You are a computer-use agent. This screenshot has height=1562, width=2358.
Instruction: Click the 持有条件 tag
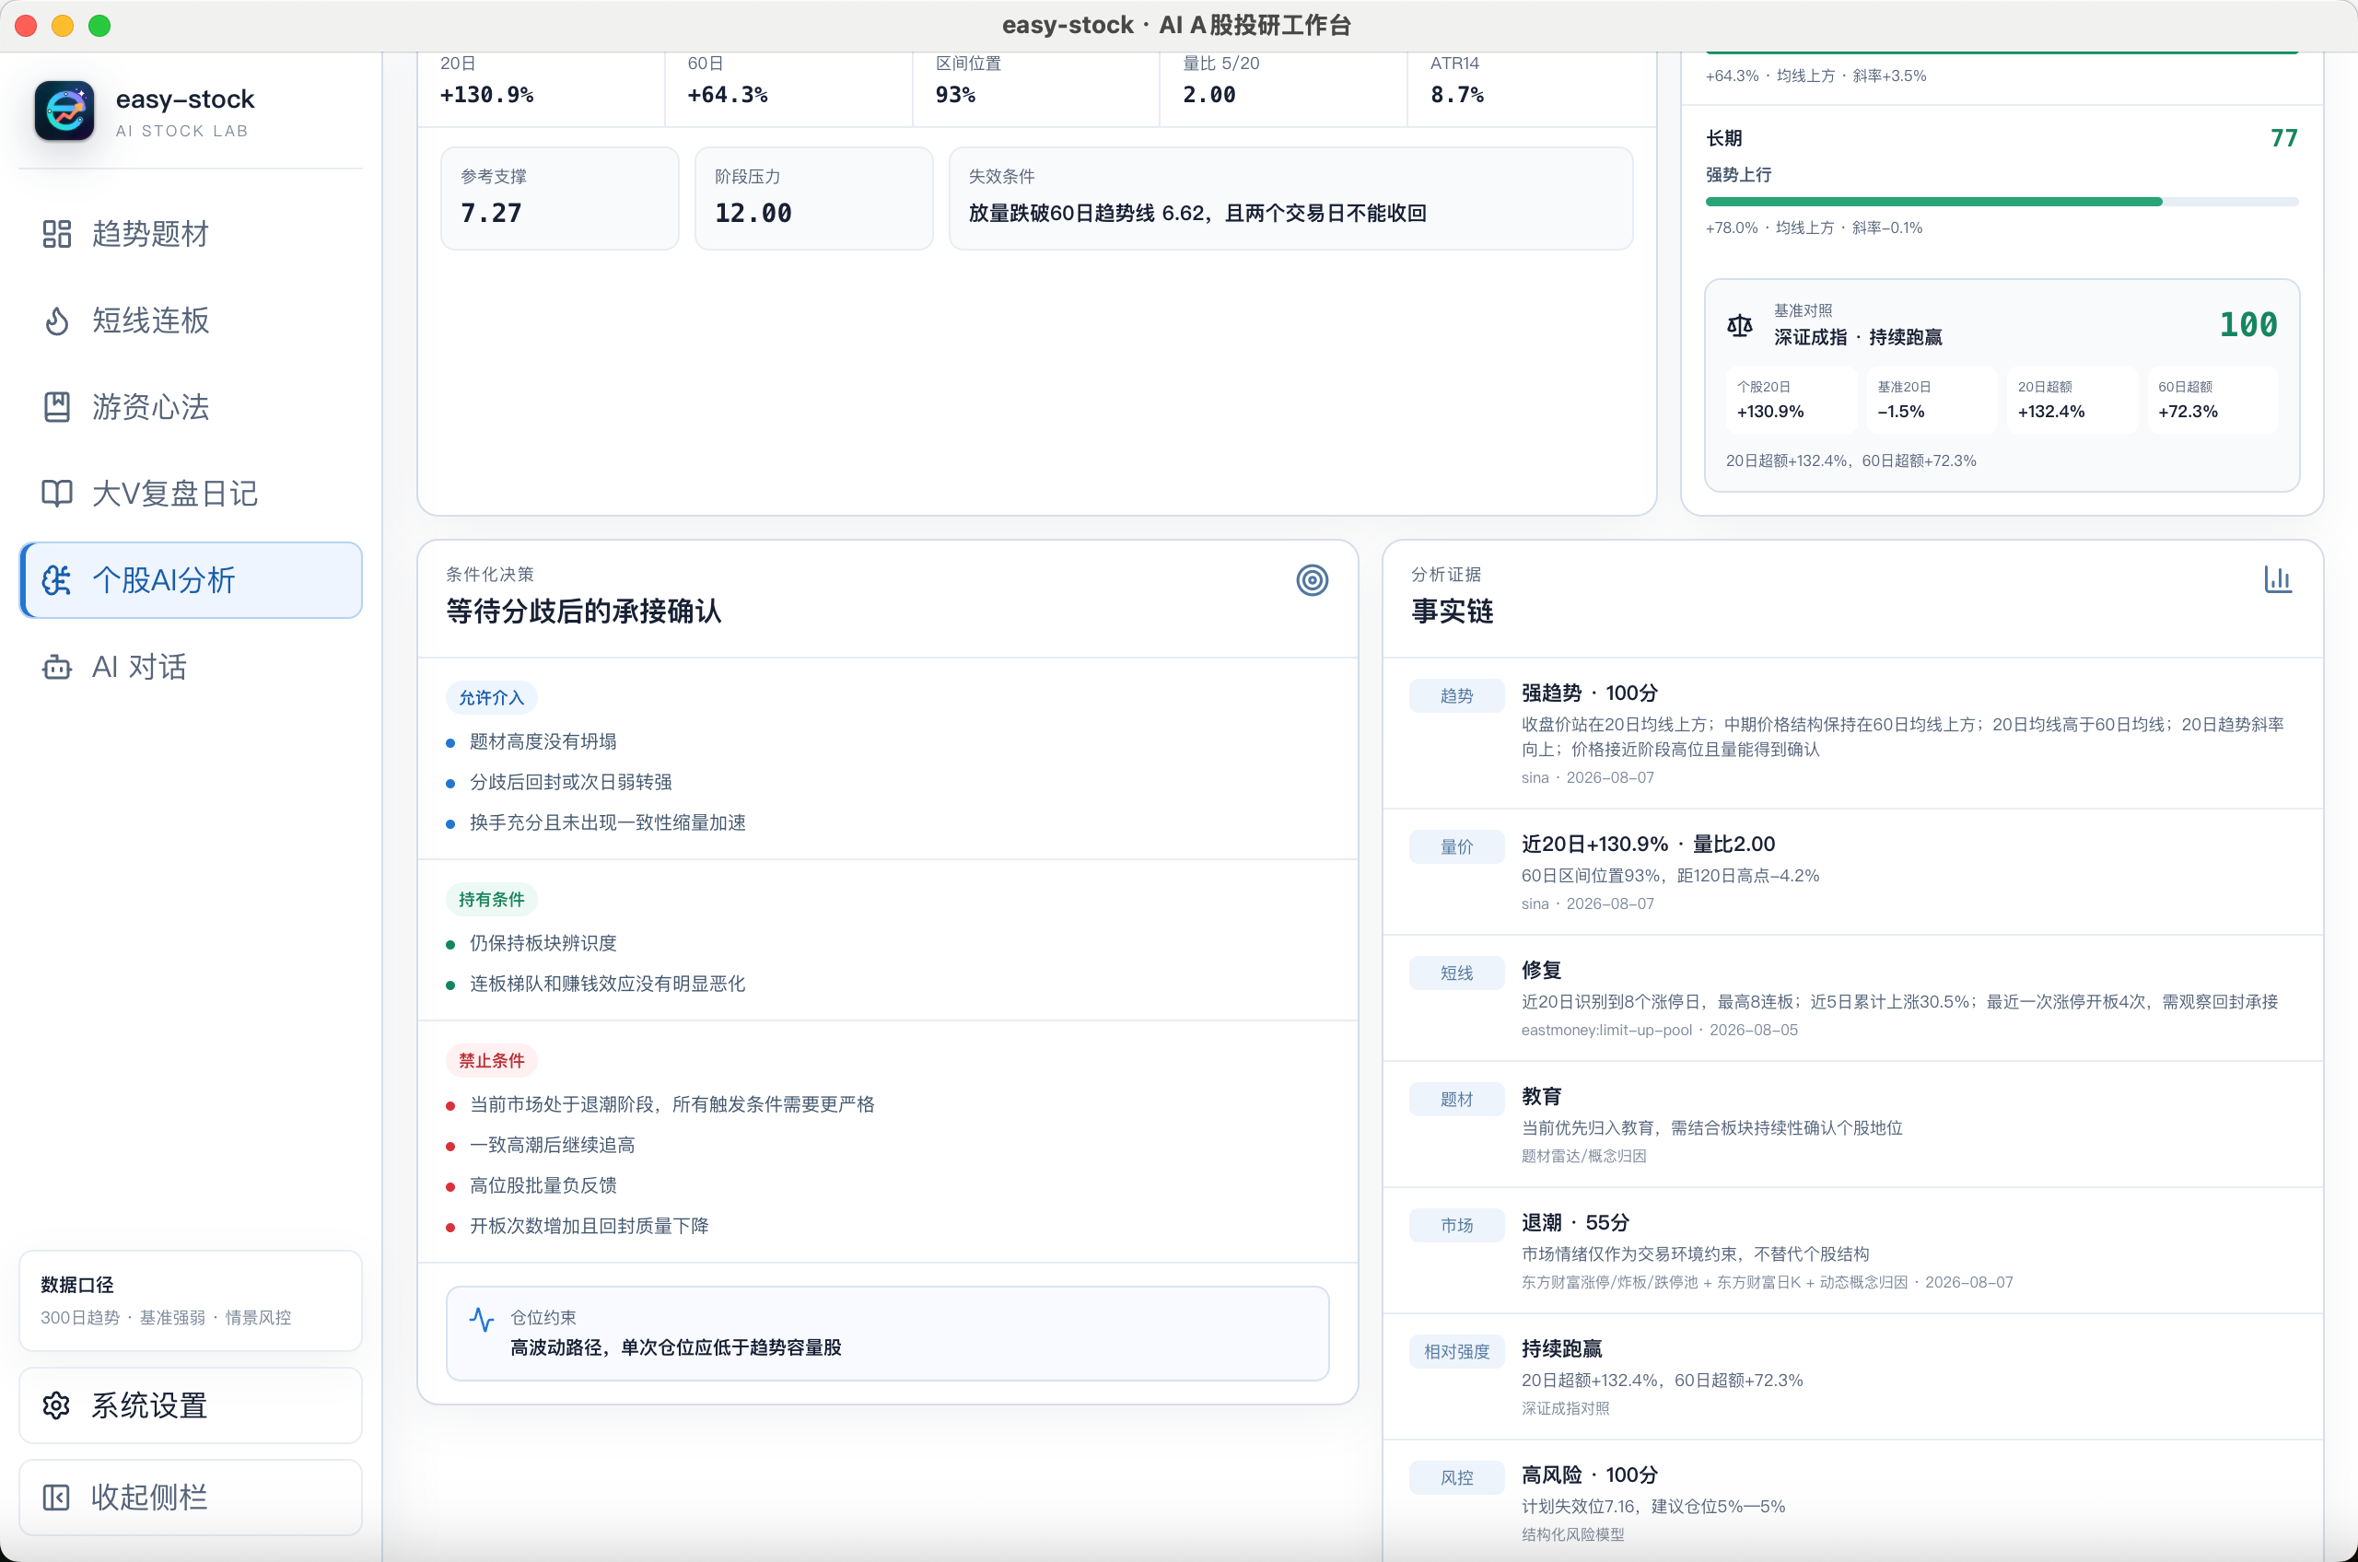pos(491,899)
